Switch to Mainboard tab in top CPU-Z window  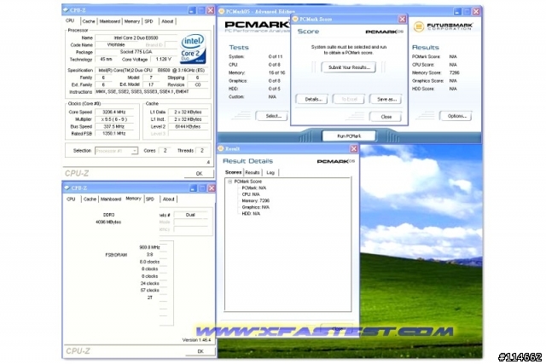110,21
